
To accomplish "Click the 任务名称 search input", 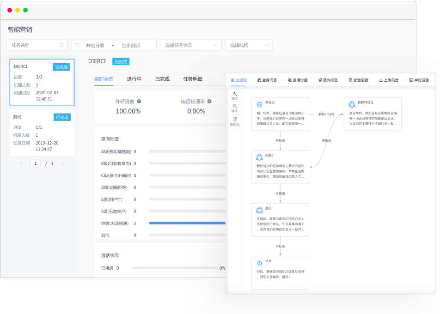I will coord(37,45).
